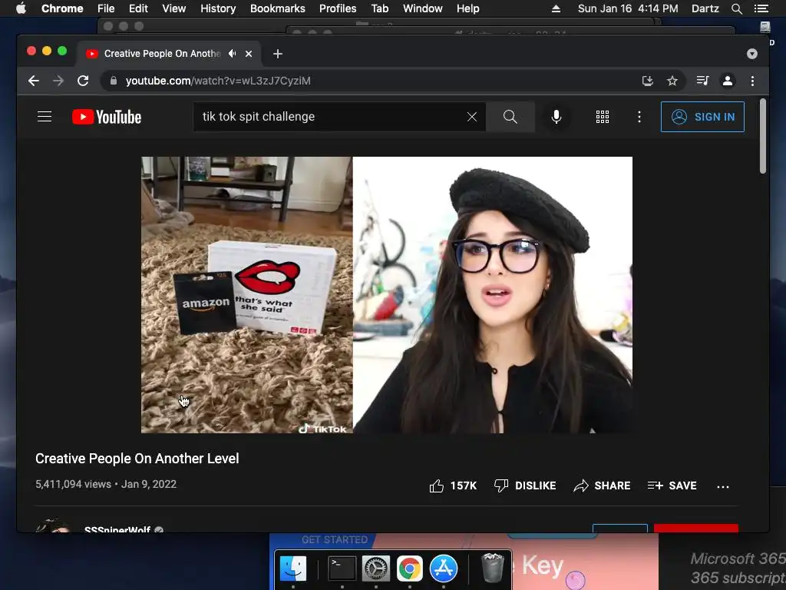Open the Apple menu

(x=21, y=8)
